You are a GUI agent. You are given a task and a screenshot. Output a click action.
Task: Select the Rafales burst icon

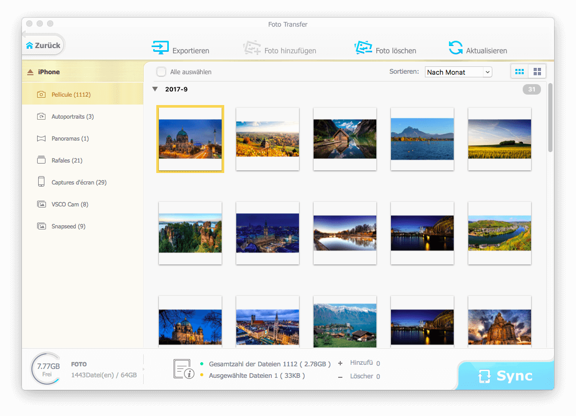(x=41, y=160)
